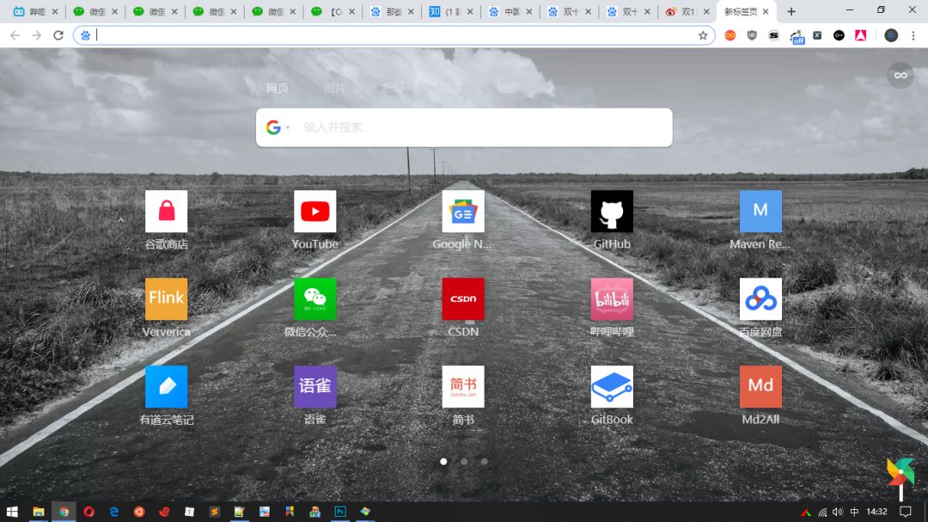Screen dimensions: 928x522
Task: Select the 图片 search category tab
Action: pos(334,88)
